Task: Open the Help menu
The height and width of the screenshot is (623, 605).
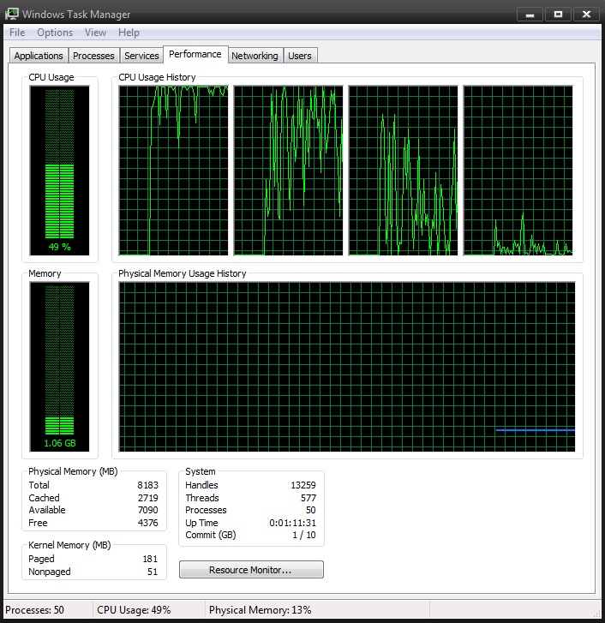Action: click(x=129, y=33)
